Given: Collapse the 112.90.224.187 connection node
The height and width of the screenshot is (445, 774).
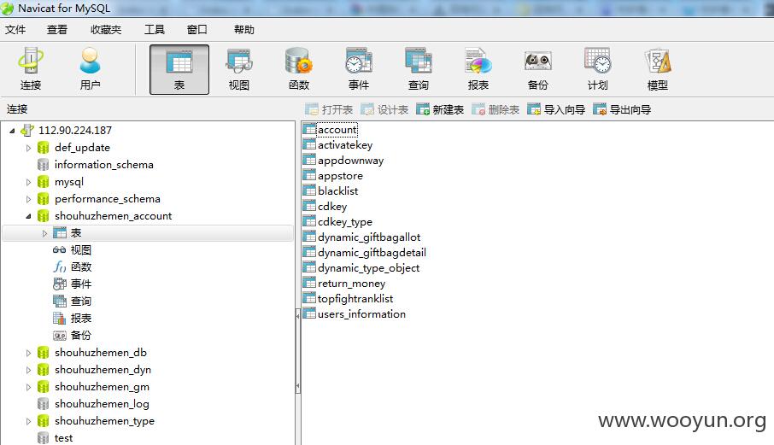Looking at the screenshot, I should pyautogui.click(x=12, y=131).
